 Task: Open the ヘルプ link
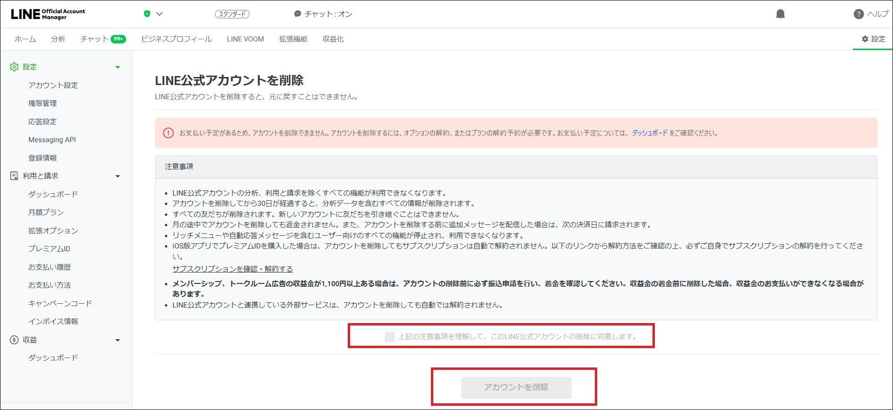pyautogui.click(x=877, y=14)
